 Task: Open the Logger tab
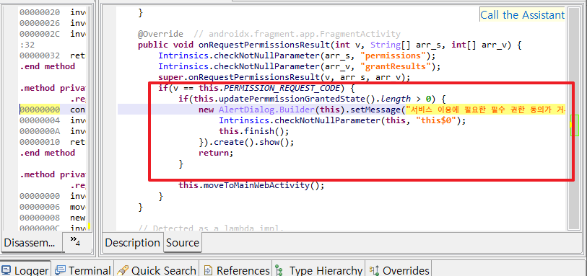coord(25,270)
